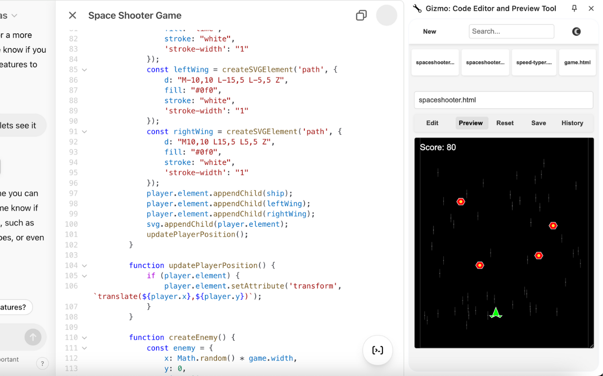Viewport: 603px width, 376px height.
Task: Create a New file
Action: point(429,31)
